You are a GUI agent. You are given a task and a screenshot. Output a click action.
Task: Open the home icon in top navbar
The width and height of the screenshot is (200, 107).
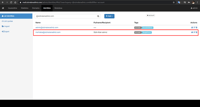tap(3, 8)
